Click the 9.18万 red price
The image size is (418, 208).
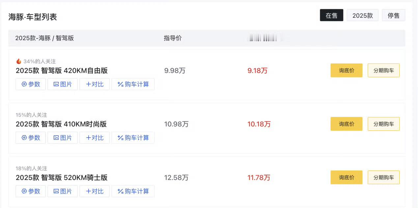(x=258, y=71)
